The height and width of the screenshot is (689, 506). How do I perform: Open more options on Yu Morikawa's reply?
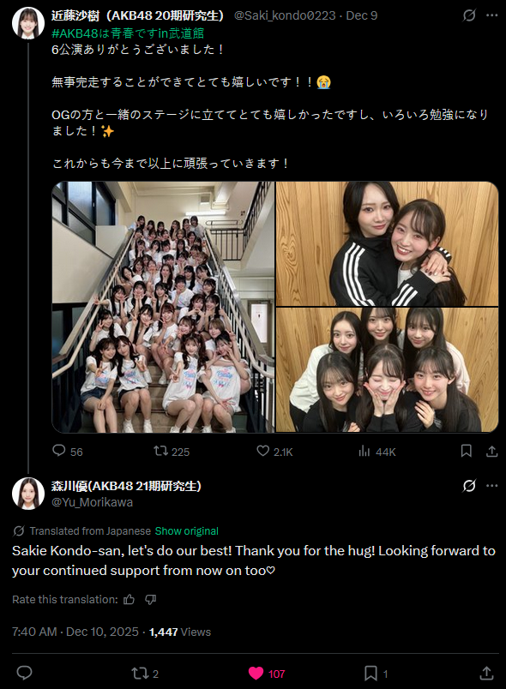[x=491, y=486]
